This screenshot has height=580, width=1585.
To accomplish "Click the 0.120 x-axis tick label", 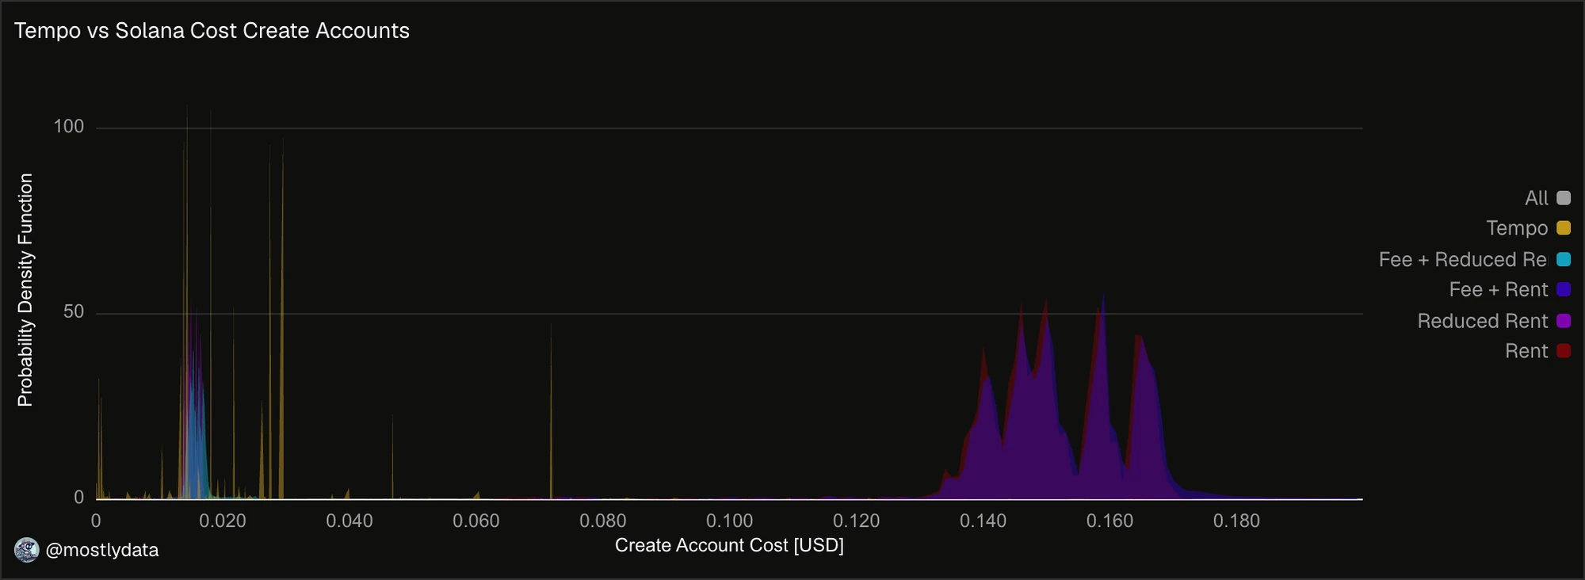I will click(857, 521).
